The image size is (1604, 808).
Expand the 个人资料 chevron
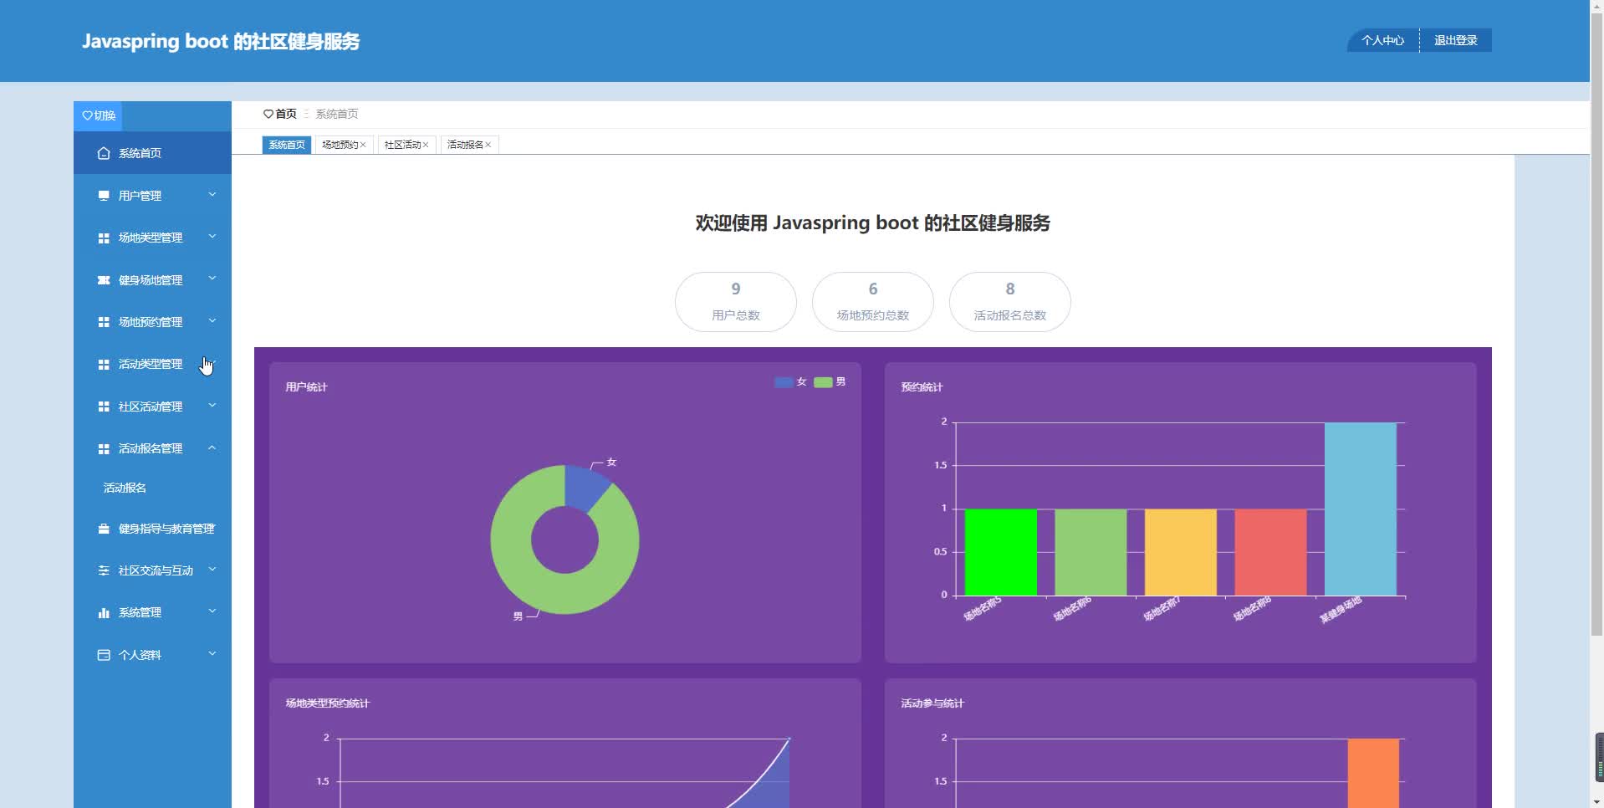click(x=212, y=653)
